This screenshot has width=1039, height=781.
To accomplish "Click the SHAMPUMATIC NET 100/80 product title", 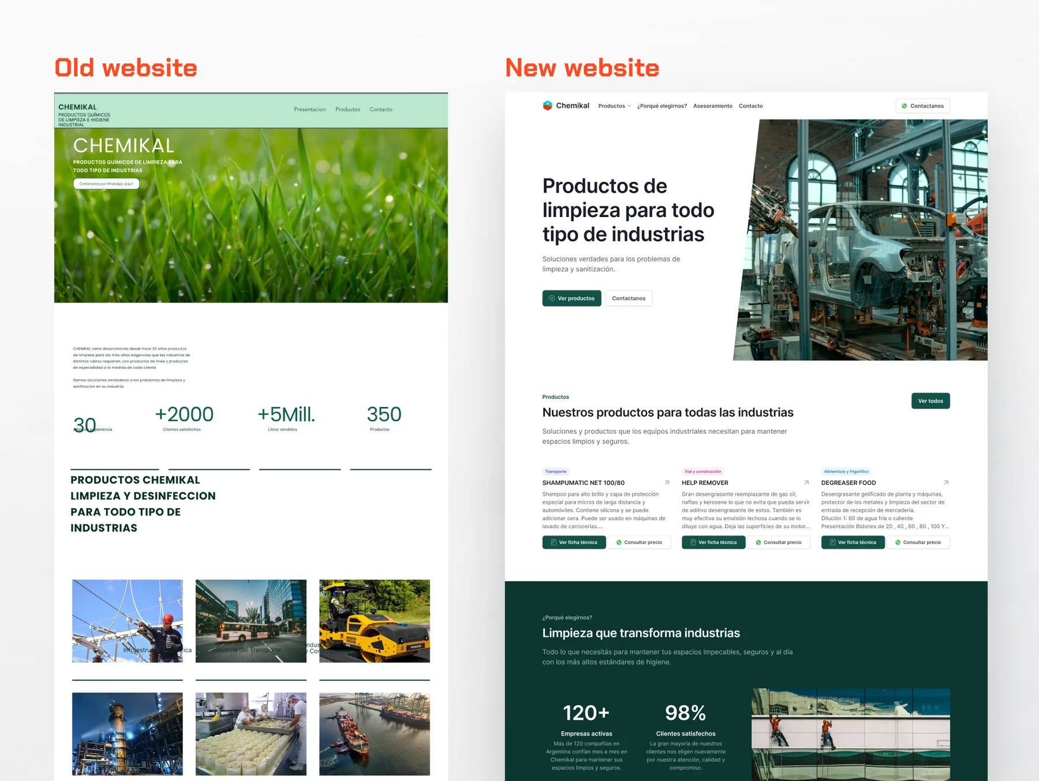I will [x=583, y=483].
